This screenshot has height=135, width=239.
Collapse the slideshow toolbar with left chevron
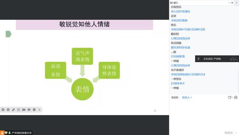(x=39, y=109)
